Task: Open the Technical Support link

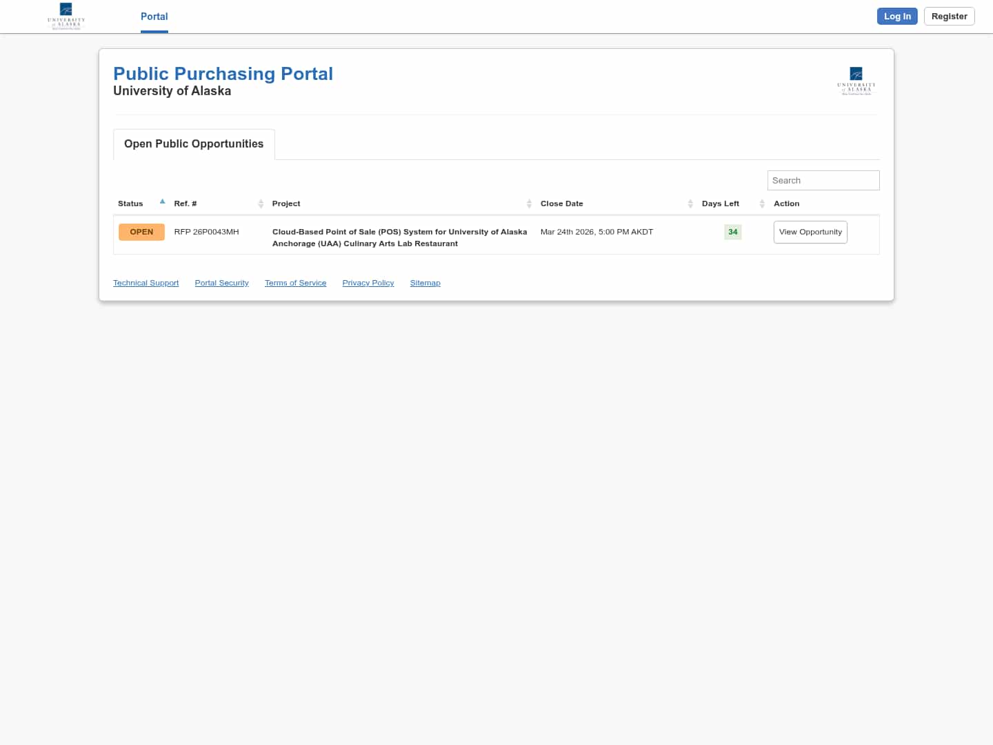Action: [x=146, y=284]
